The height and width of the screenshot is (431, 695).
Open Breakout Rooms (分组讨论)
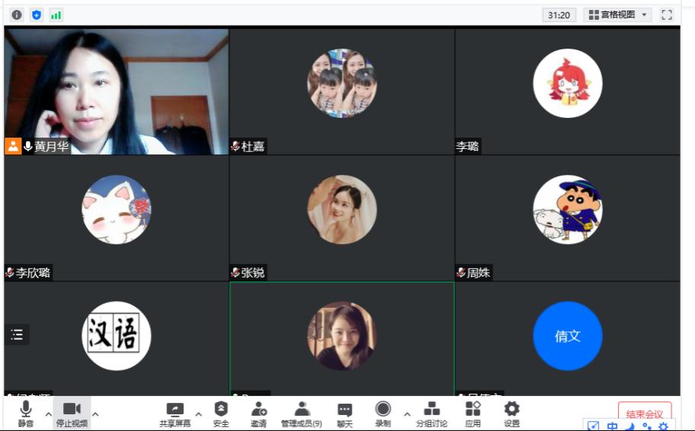point(432,414)
